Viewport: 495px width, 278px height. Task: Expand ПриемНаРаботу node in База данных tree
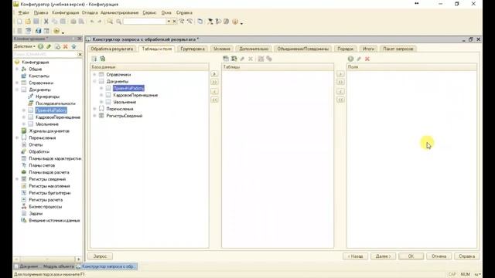(x=101, y=88)
